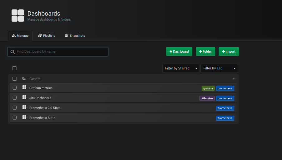The width and height of the screenshot is (282, 160).
Task: Click the Prometheus 2.0 Stats grid icon
Action: 24,107
